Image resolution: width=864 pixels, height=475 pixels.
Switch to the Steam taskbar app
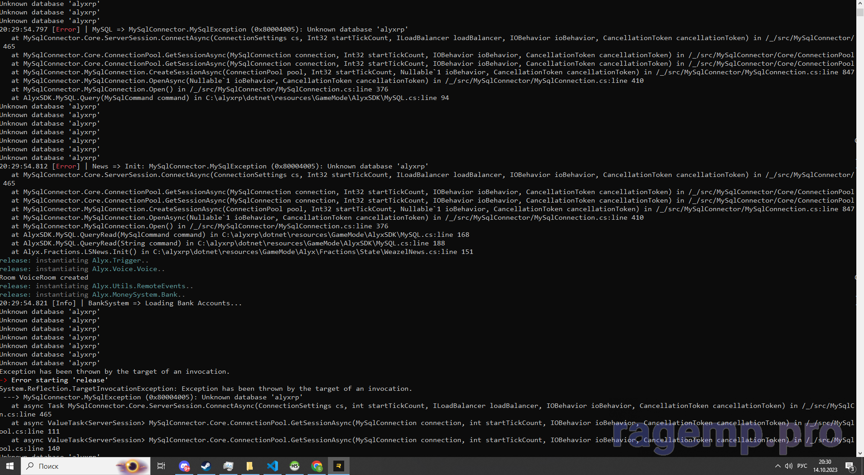[x=206, y=466]
